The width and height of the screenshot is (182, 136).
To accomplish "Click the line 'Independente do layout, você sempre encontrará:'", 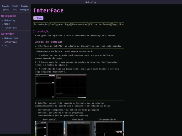I will (x=64, y=51).
